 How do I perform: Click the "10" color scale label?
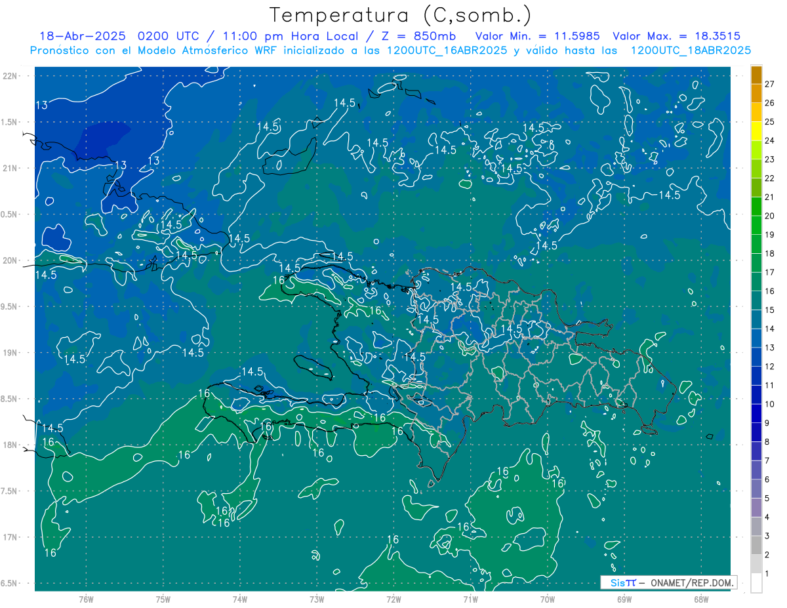pyautogui.click(x=769, y=404)
